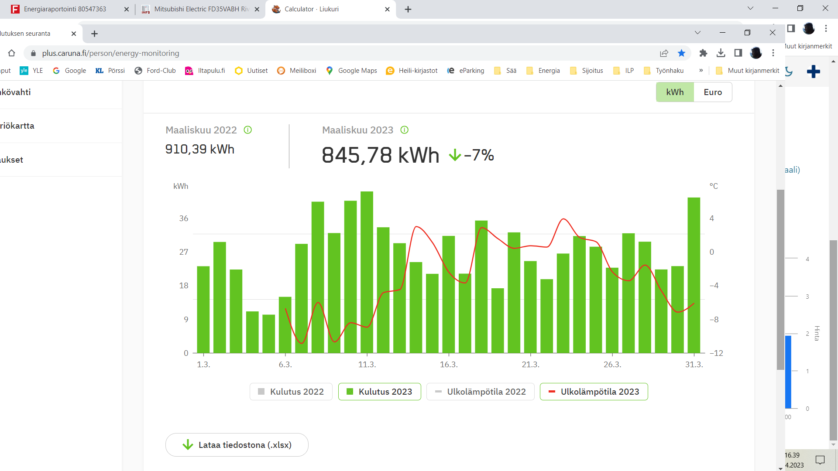Toggle Kulutus 2022 legend series
This screenshot has height=471, width=838.
click(x=291, y=392)
